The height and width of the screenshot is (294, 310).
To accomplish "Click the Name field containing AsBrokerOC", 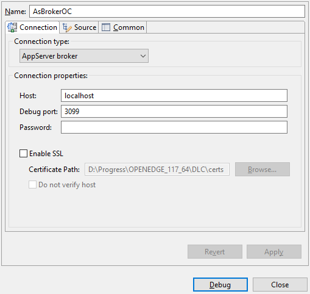I will (x=167, y=12).
